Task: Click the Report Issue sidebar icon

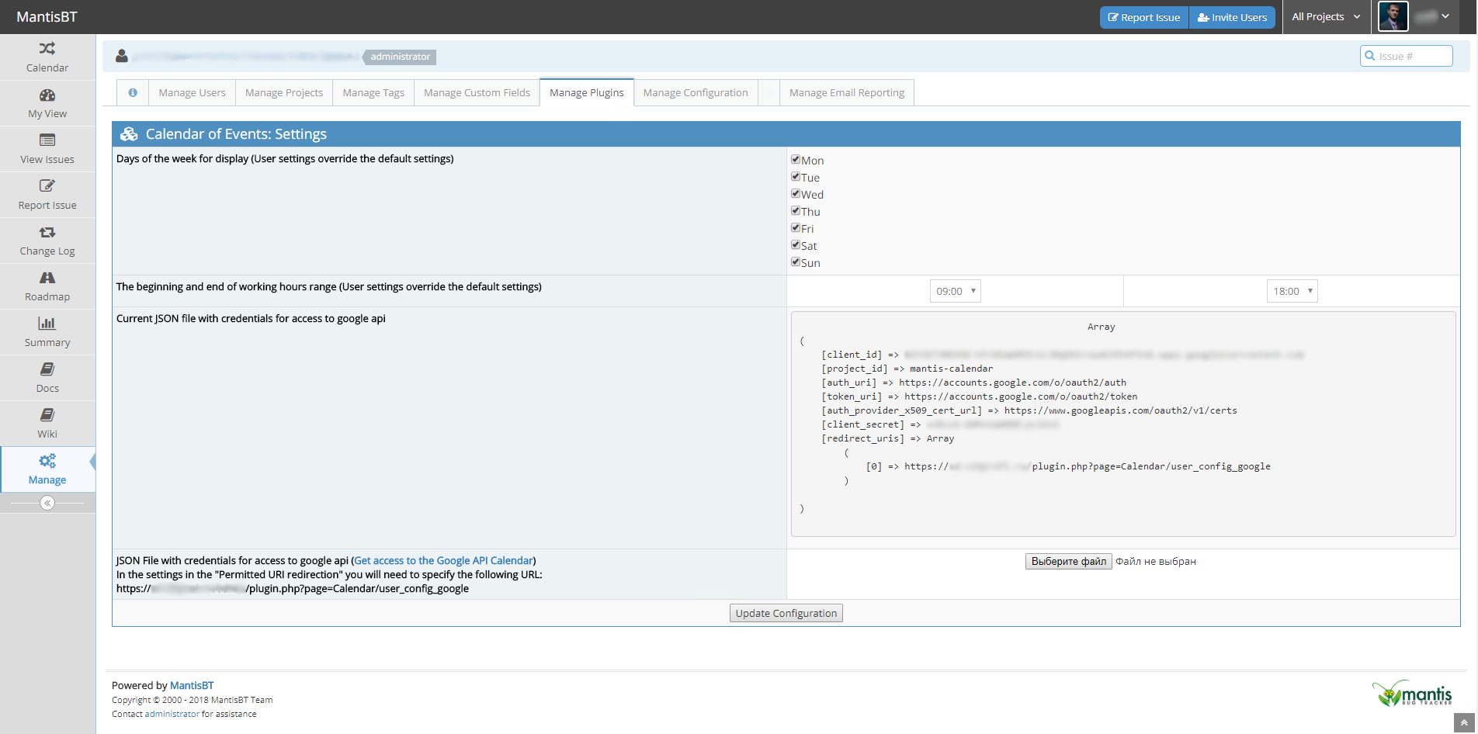Action: click(47, 186)
